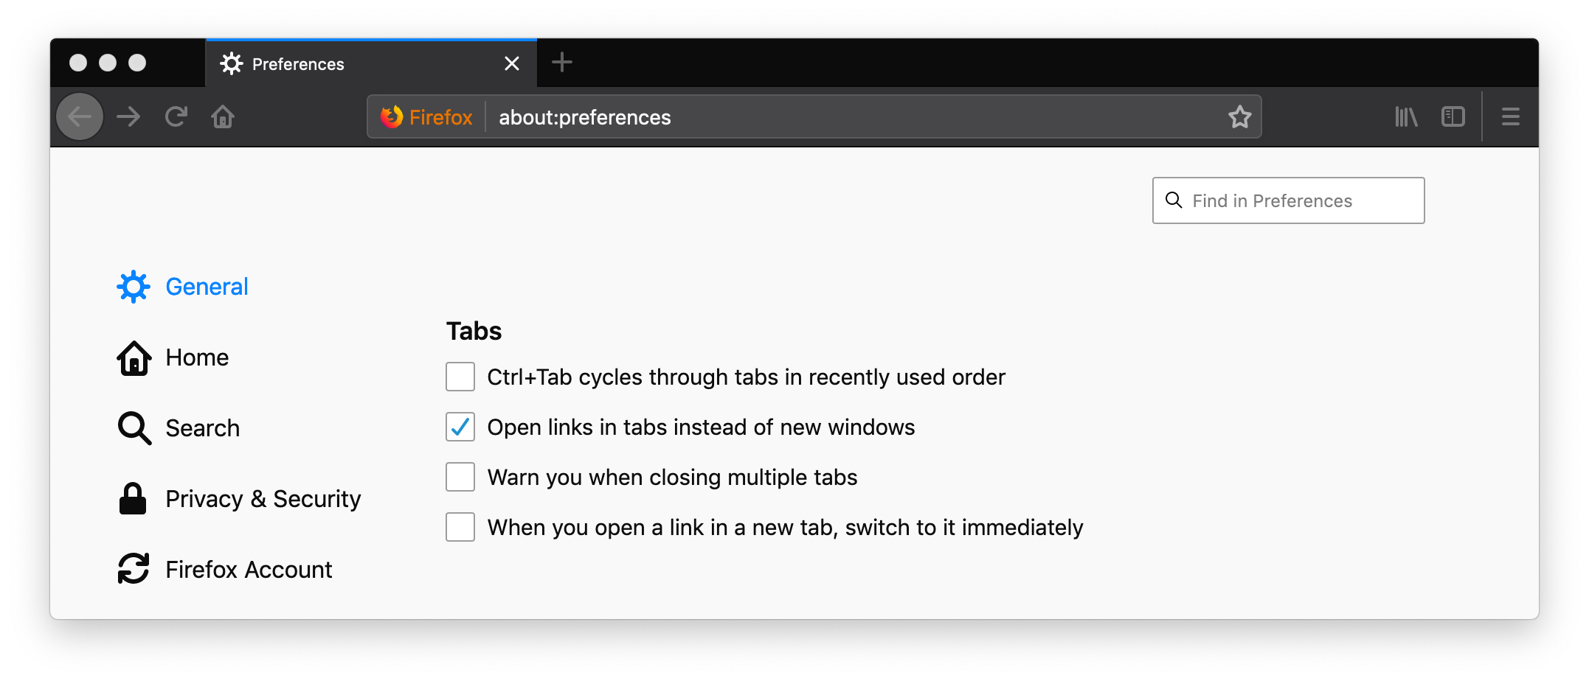Show the sidebars panel
The image size is (1589, 681).
coord(1453,116)
